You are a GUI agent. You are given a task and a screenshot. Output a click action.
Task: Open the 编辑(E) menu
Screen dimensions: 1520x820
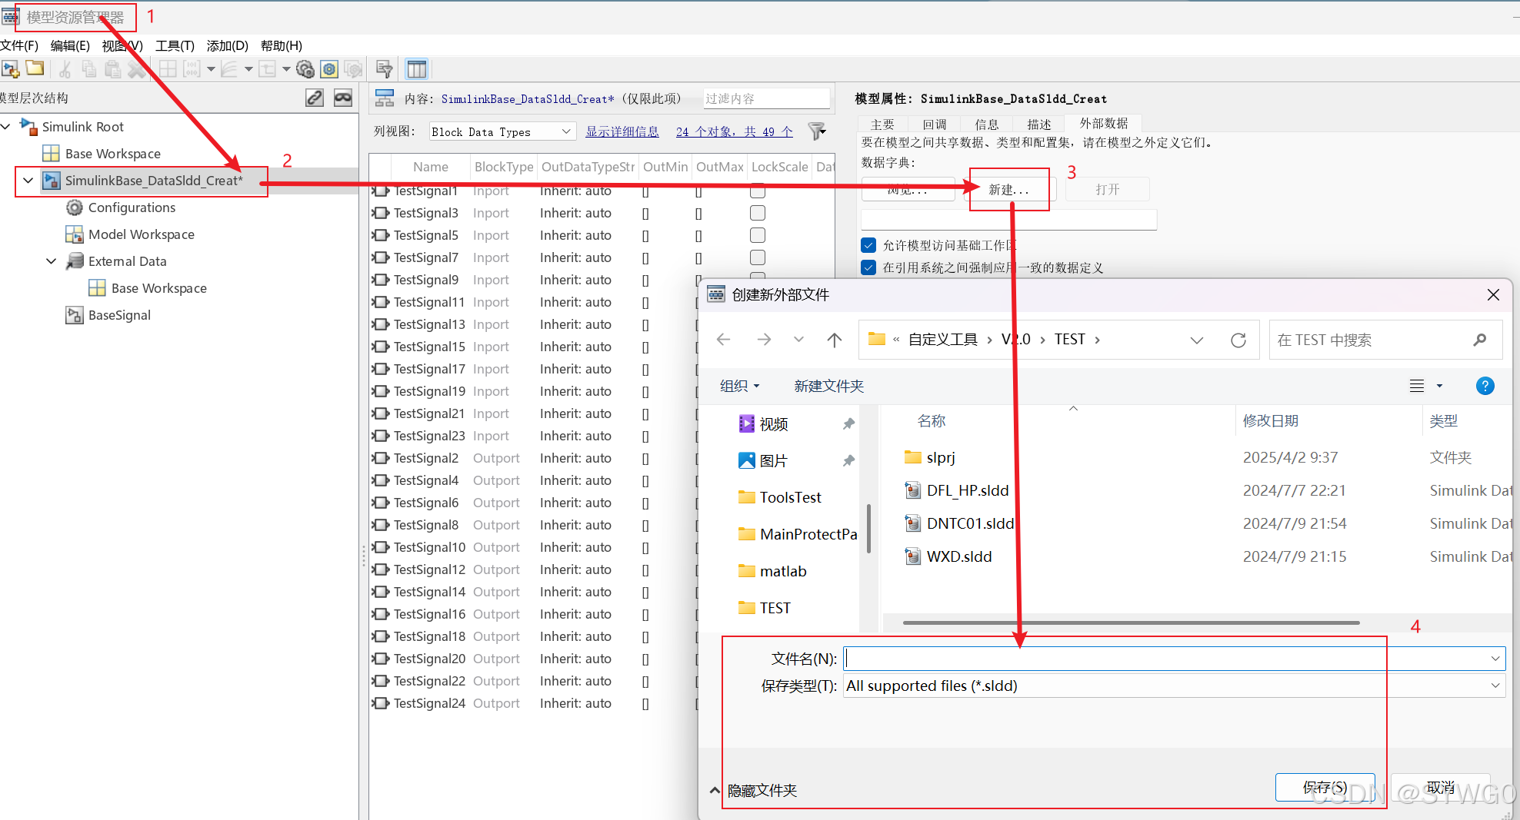tap(70, 45)
